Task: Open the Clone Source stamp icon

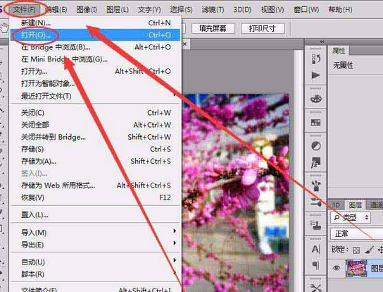Action: click(316, 225)
